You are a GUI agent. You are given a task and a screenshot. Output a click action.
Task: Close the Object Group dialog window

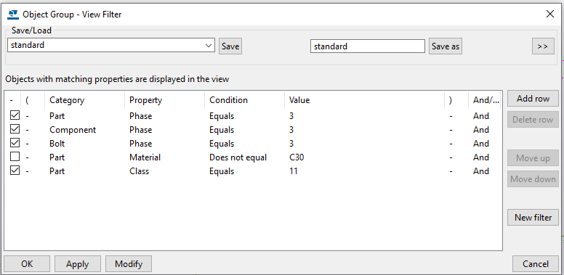tap(550, 15)
